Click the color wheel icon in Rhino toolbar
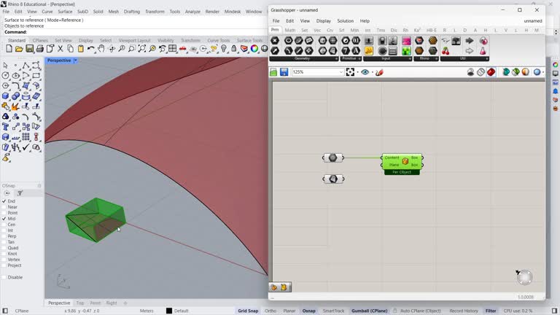The image size is (560, 315). point(254,49)
